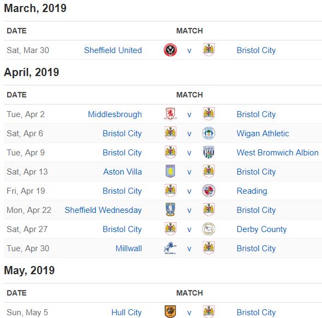Click the Sheffield Wednesday owl crest
322x318 pixels.
(170, 210)
